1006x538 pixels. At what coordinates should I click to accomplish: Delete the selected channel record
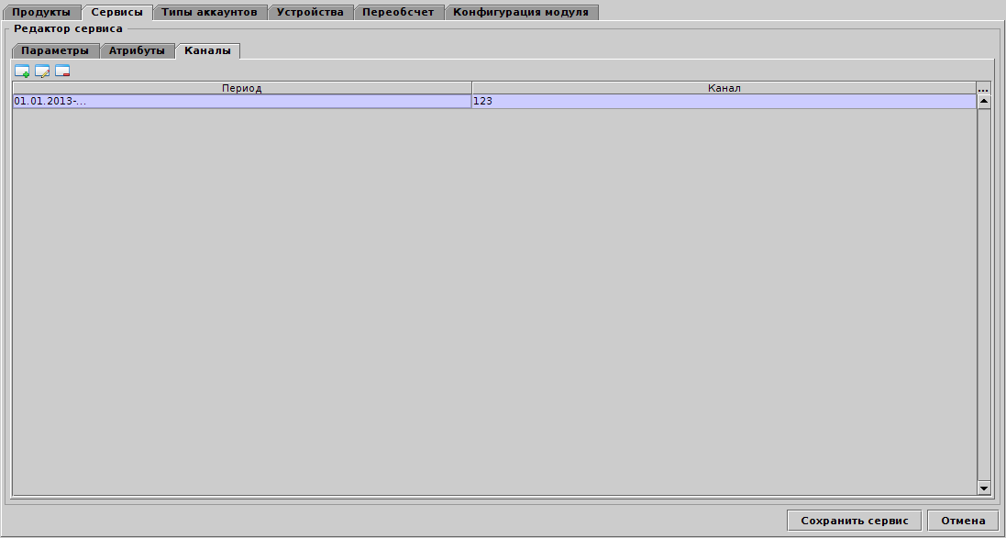point(62,71)
